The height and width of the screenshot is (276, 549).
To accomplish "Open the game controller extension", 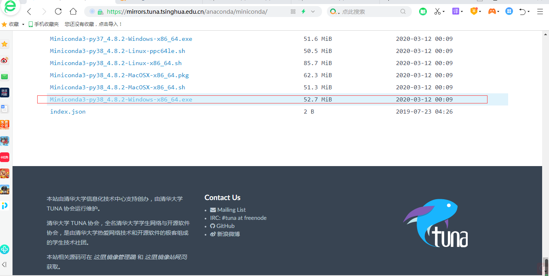I will coord(492,11).
